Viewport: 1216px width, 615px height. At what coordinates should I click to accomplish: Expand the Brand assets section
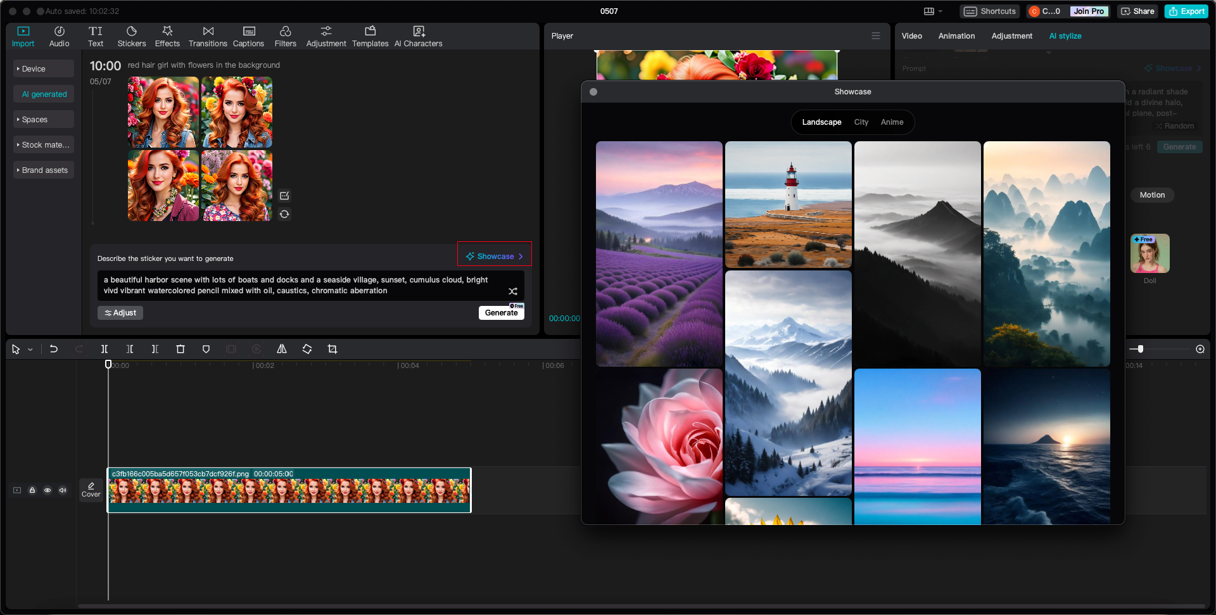tap(43, 170)
